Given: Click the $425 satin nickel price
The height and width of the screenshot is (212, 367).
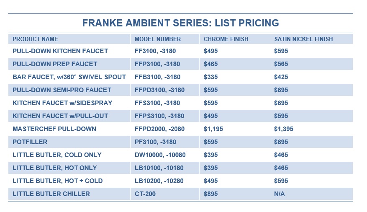Looking at the screenshot, I should point(281,77).
